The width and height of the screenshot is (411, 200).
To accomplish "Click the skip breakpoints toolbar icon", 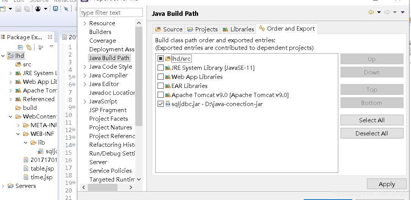I will tap(66, 9).
